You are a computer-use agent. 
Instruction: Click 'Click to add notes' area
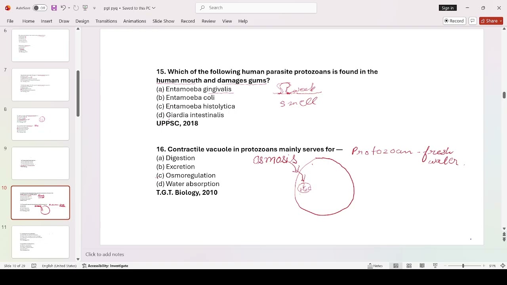coord(105,254)
